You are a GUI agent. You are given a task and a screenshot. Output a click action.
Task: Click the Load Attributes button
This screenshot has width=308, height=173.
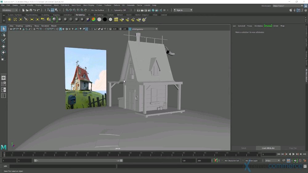click(268, 148)
